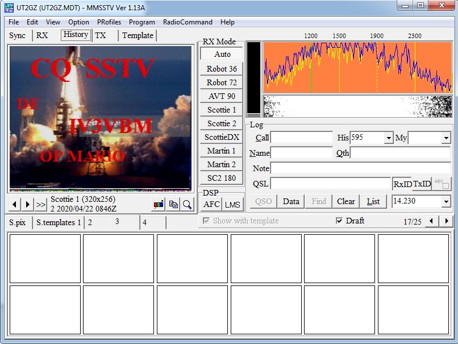Viewport: 458px width, 344px height.
Task: Toggle the AFC DSP button
Action: click(211, 205)
